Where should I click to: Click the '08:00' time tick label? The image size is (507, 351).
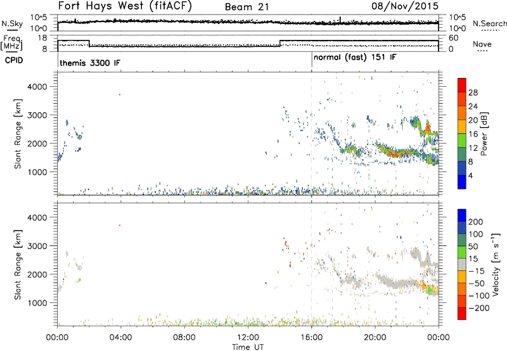(x=184, y=338)
